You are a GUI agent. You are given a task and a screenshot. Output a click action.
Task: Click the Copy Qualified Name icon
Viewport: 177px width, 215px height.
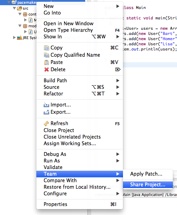pyautogui.click(x=46, y=55)
